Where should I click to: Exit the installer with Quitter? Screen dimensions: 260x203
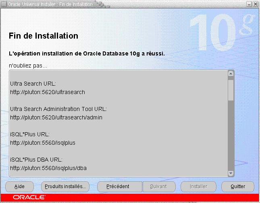coord(238,187)
